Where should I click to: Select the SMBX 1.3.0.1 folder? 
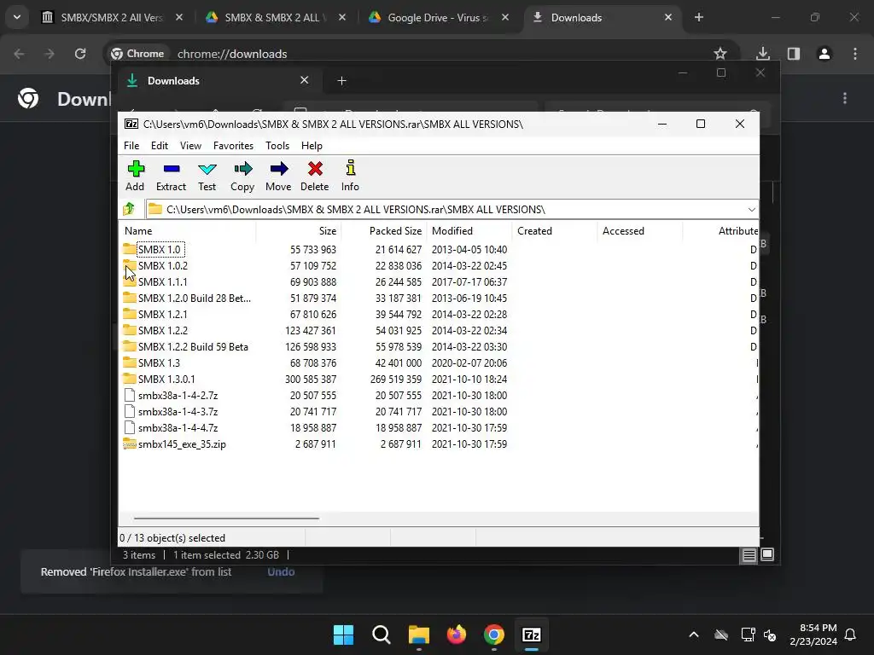point(166,379)
